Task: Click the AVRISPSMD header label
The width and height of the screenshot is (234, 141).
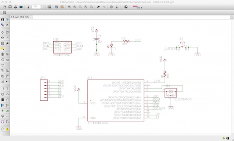Action: pos(62,55)
